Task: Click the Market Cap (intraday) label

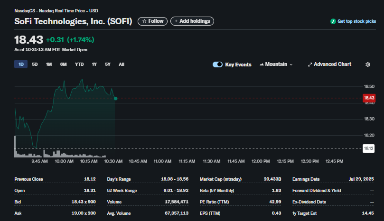Action: (221, 179)
